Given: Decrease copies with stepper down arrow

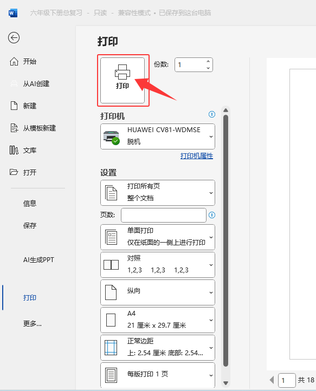Looking at the screenshot, I should coord(208,68).
